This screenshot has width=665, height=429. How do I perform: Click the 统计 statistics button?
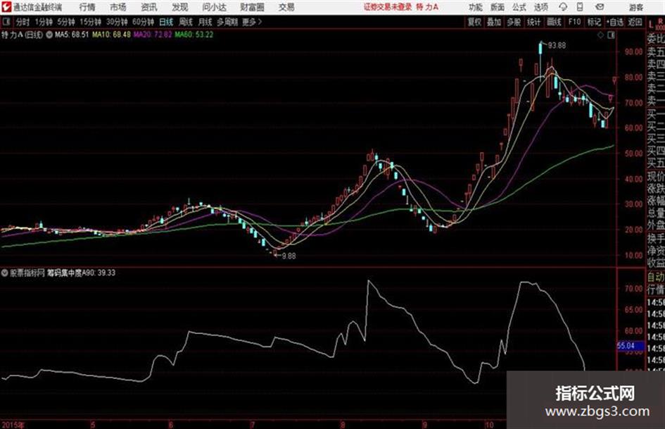coord(534,22)
